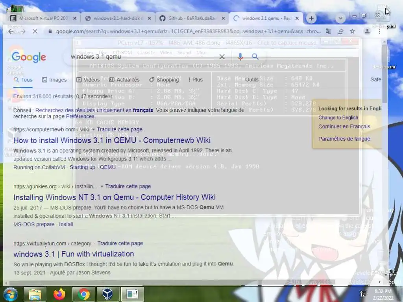Click the vertical page scrollbar
This screenshot has width=403, height=302.
385,73
